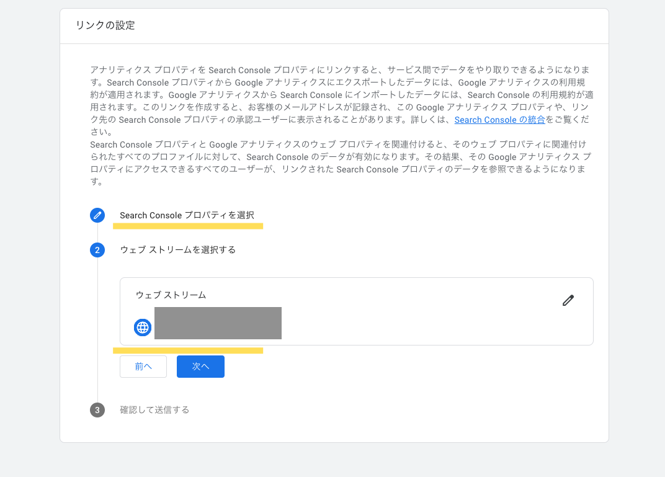
Task: Select the Search Console プロパティを選択 step
Action: pos(187,215)
